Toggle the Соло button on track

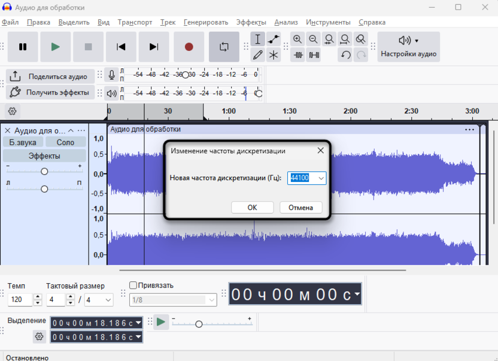(x=65, y=142)
